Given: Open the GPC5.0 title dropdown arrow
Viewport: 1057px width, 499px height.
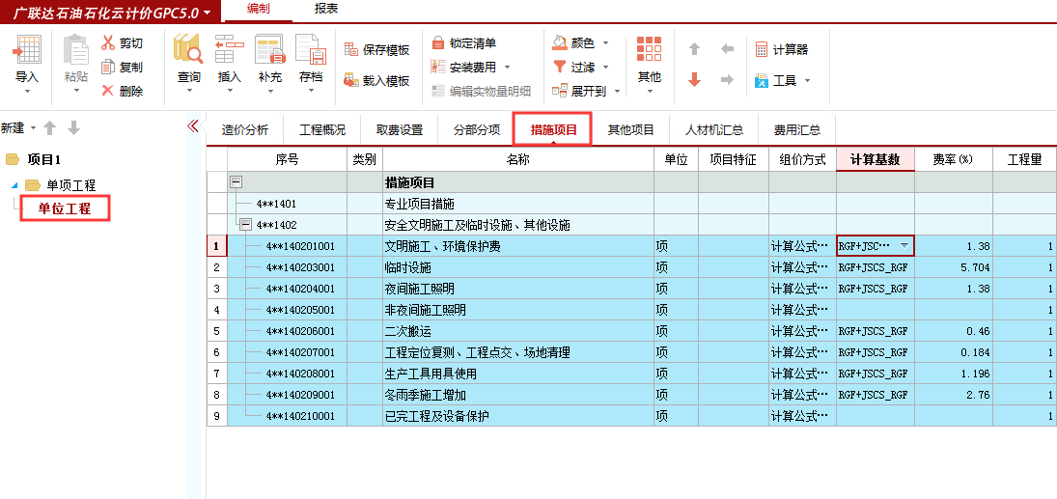Looking at the screenshot, I should [x=207, y=13].
